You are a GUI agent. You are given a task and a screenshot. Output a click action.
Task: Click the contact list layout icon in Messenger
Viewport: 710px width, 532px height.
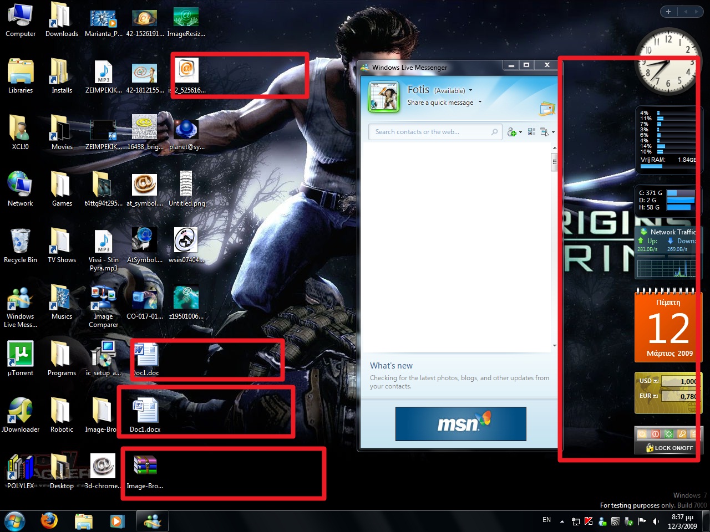(531, 132)
